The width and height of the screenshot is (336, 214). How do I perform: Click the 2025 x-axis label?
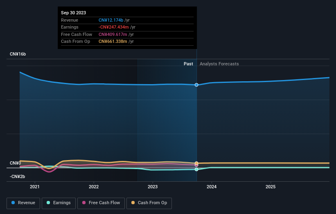[x=271, y=187]
